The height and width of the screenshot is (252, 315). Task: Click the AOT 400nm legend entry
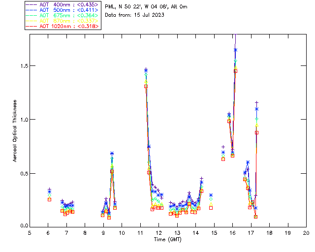[x=63, y=4]
